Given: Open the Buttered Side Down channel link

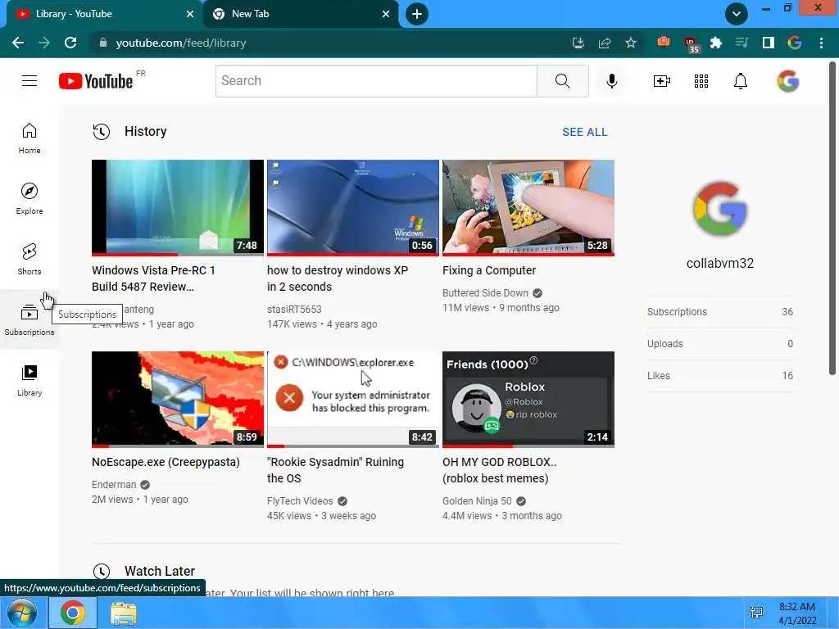Looking at the screenshot, I should pyautogui.click(x=485, y=293).
